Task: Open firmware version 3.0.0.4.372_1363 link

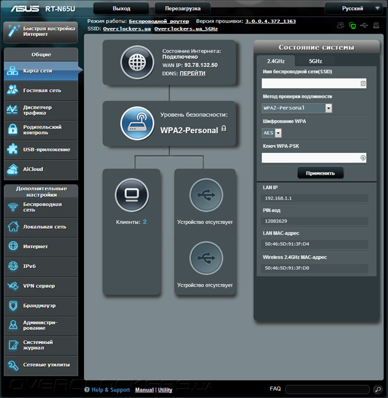Action: click(x=270, y=21)
